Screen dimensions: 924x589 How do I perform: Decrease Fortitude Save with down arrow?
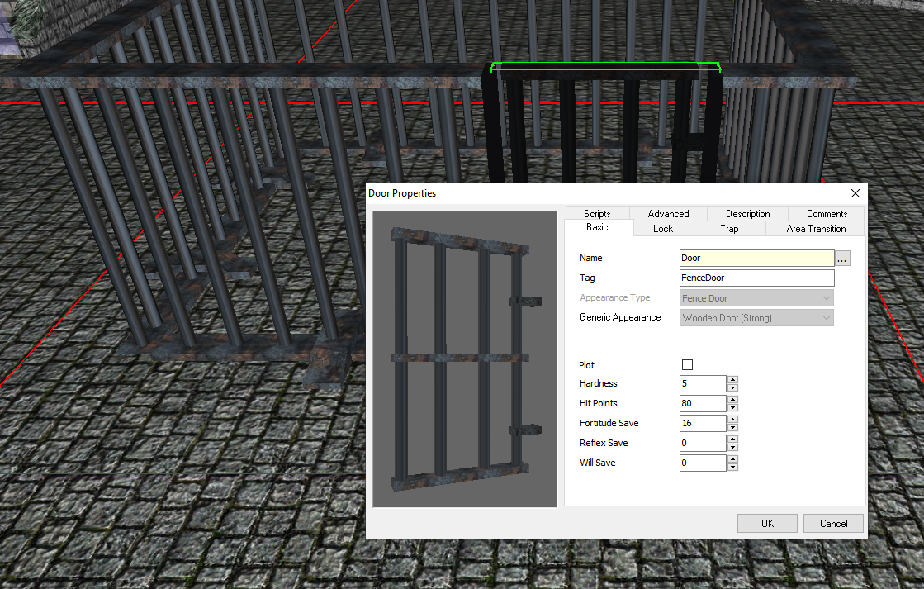pyautogui.click(x=733, y=427)
